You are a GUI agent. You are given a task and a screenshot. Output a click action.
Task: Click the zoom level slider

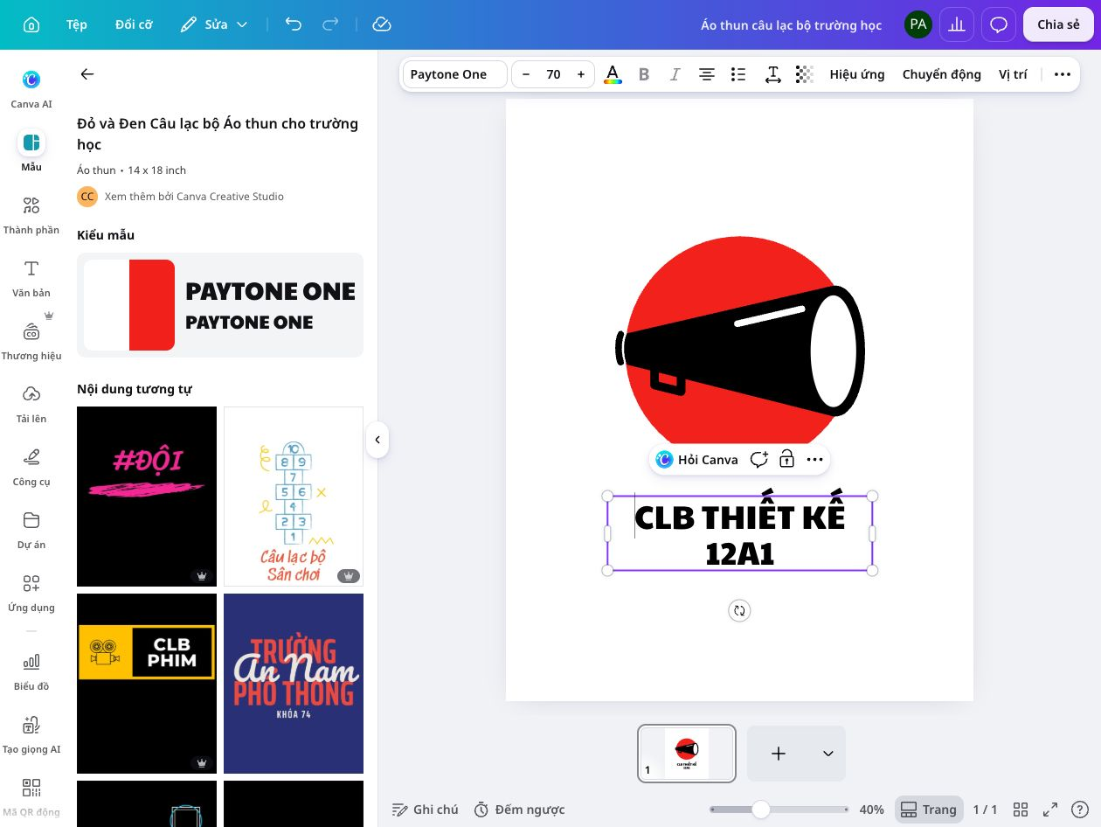pyautogui.click(x=779, y=810)
